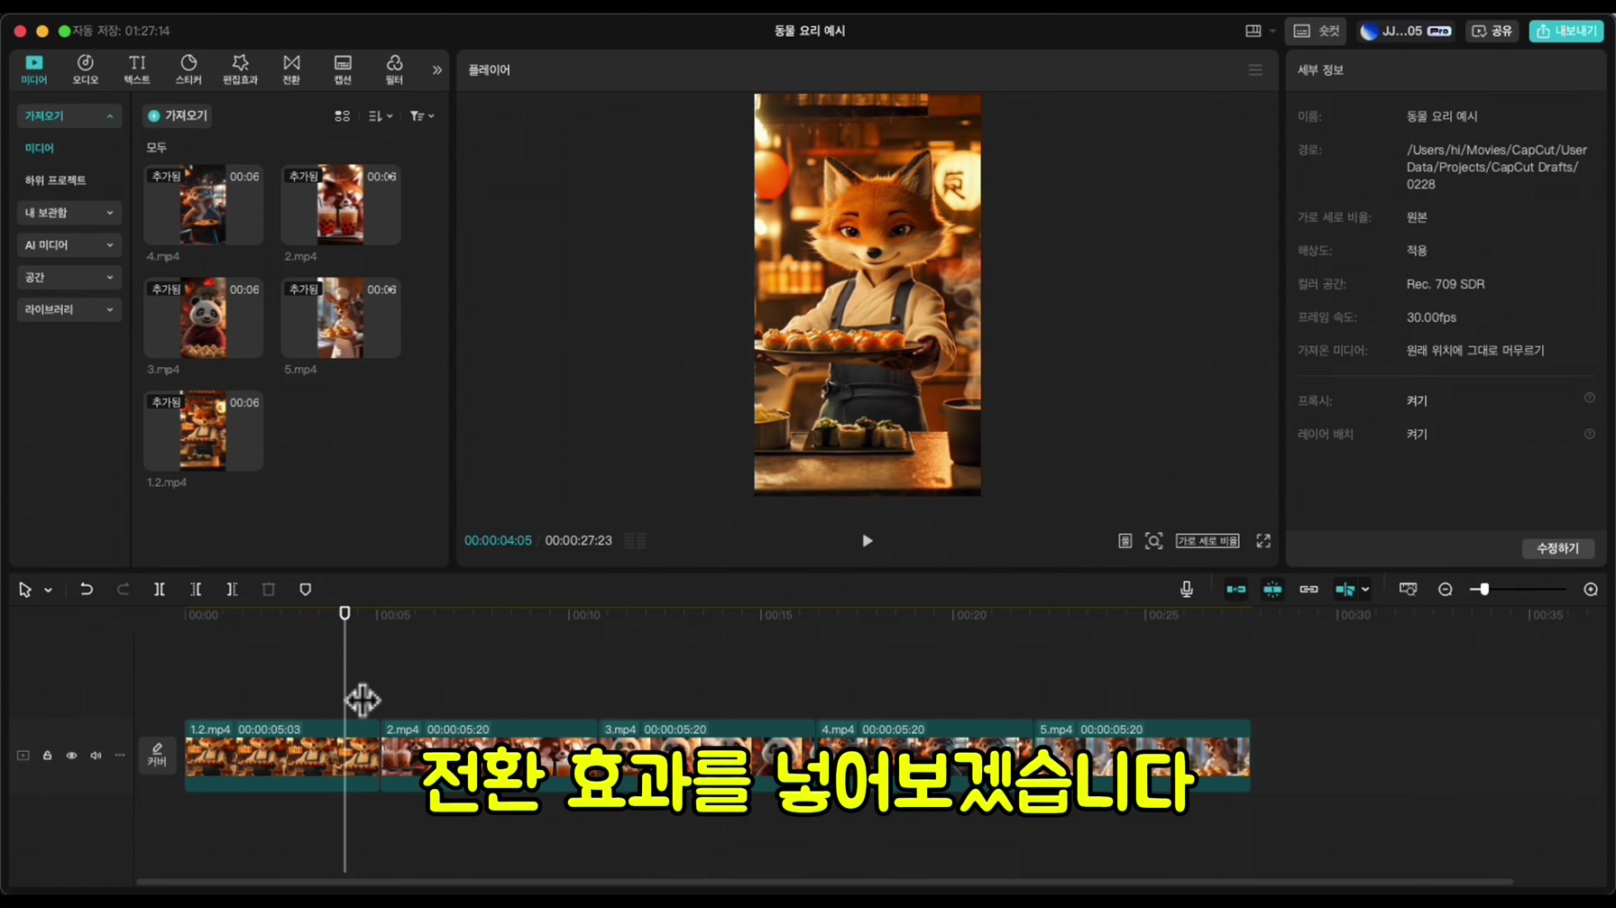Expand the pointer tool dropdown arrow
The width and height of the screenshot is (1616, 908).
pyautogui.click(x=49, y=590)
